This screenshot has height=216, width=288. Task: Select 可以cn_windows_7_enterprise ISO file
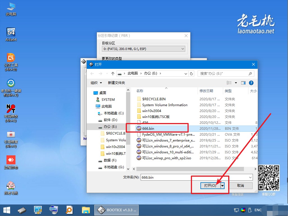(x=168, y=140)
